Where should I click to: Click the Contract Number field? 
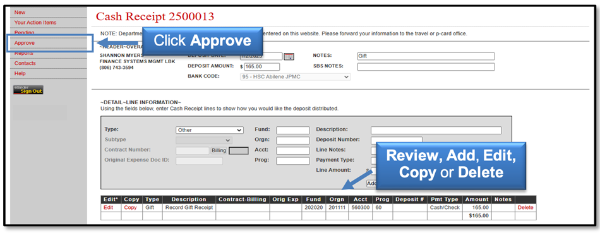[x=192, y=150]
